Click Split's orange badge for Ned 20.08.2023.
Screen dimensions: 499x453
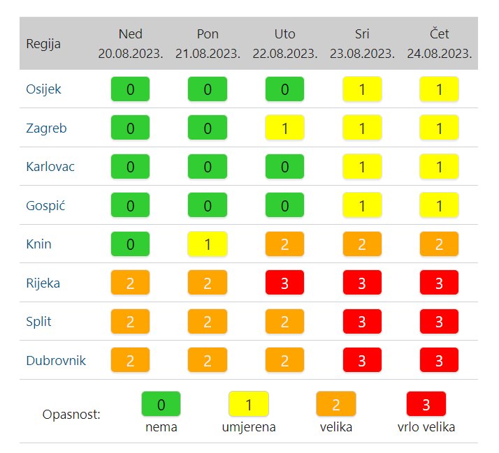[x=131, y=322]
